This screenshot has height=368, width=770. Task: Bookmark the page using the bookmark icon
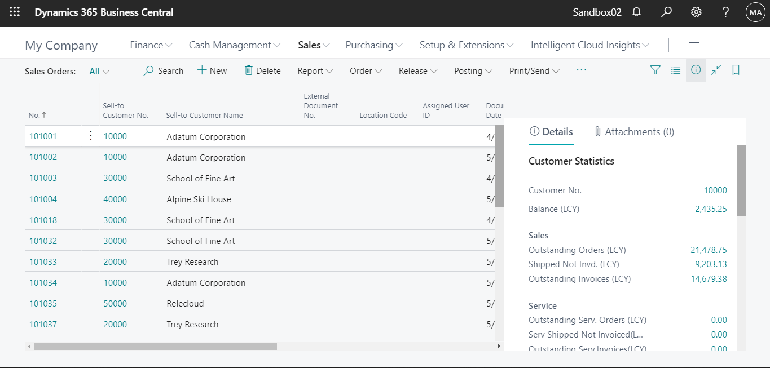pyautogui.click(x=735, y=70)
